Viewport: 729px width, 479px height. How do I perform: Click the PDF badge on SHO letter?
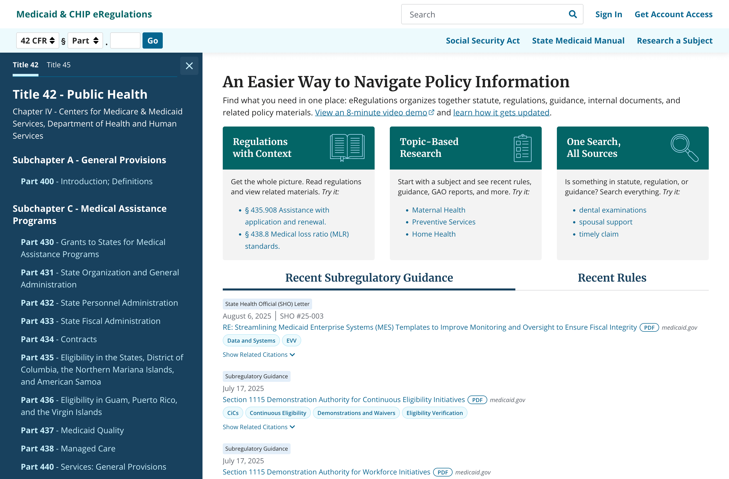click(649, 327)
